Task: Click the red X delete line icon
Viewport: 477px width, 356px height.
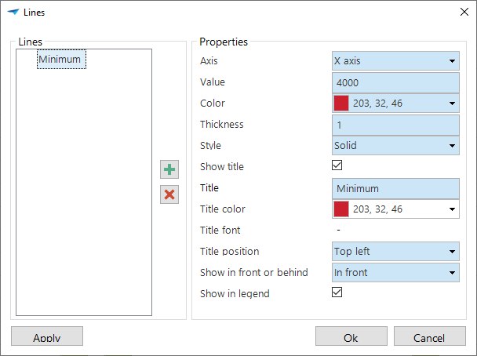Action: 169,194
